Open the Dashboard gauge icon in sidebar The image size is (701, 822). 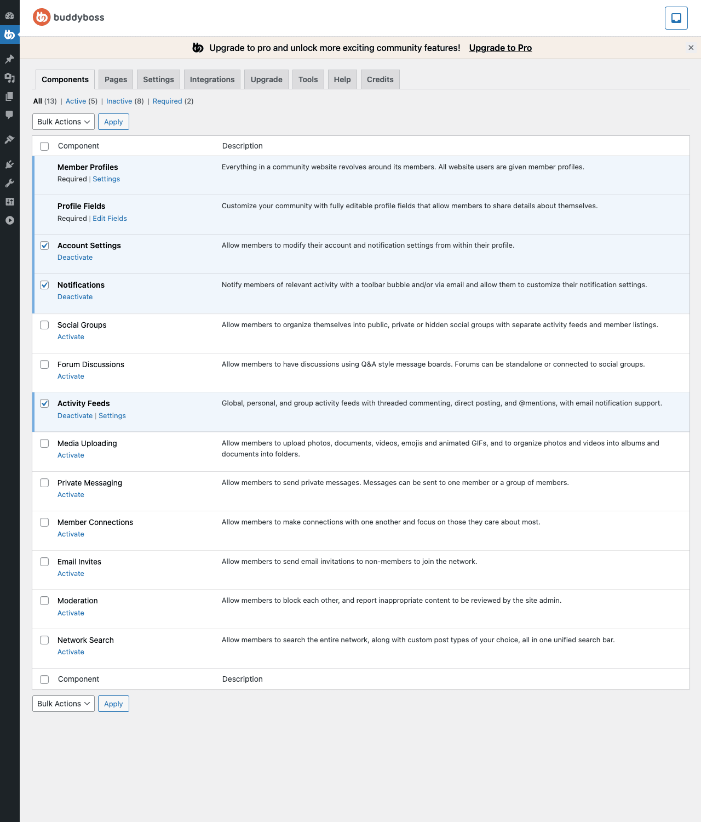(9, 15)
